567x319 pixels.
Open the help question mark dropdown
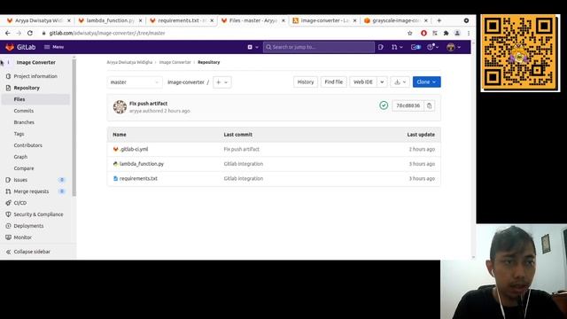(x=432, y=47)
